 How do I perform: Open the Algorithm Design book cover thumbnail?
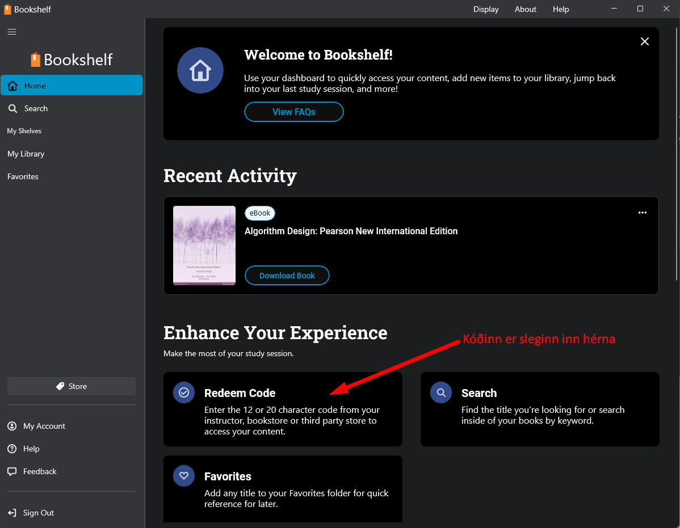(x=204, y=246)
